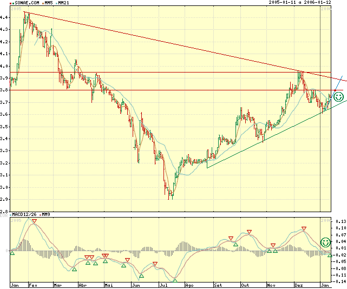
Task: Click the red triangle on September MACD
Action: tap(231, 238)
